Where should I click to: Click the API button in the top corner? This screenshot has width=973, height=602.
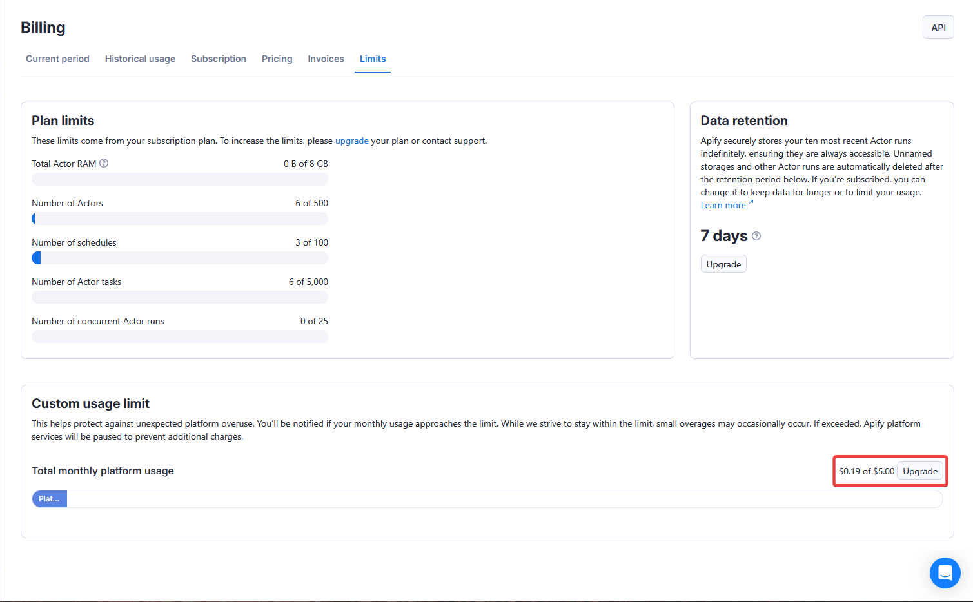tap(938, 27)
